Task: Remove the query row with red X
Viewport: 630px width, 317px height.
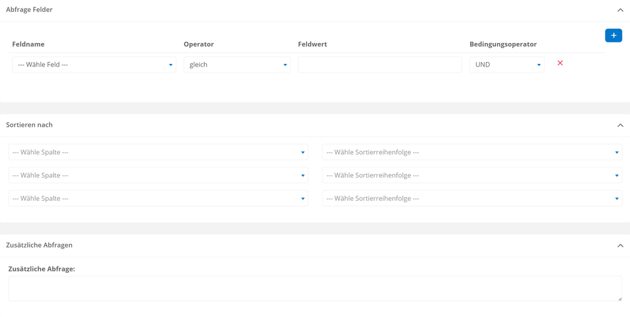Action: 560,63
